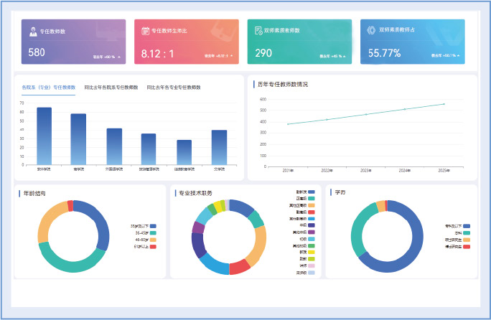Click the 2025年 data point on the line chart
The height and width of the screenshot is (320, 491).
click(444, 104)
